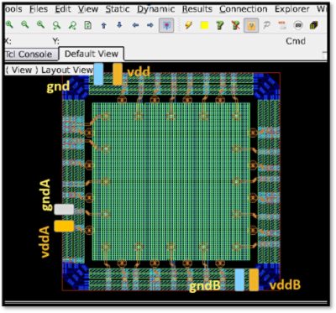Click the page refresh/redraw toolbar icon

[x=88, y=25]
